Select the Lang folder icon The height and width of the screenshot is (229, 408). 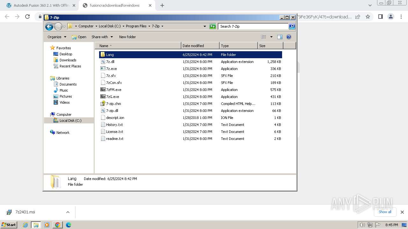103,55
